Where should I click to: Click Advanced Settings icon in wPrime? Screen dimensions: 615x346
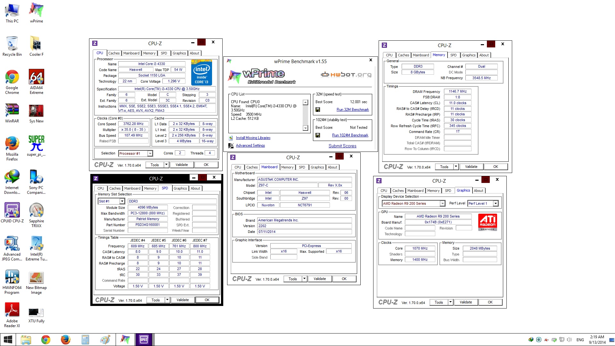[231, 145]
